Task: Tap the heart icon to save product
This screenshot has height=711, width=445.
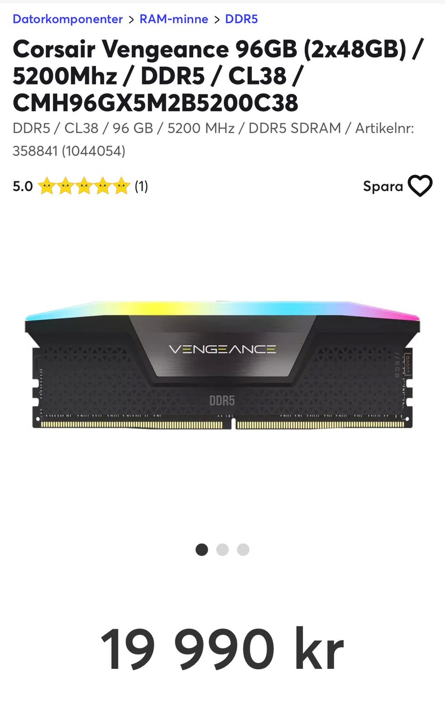Action: [x=420, y=186]
